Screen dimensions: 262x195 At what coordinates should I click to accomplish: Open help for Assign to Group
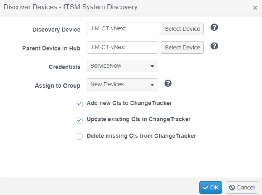(x=168, y=83)
